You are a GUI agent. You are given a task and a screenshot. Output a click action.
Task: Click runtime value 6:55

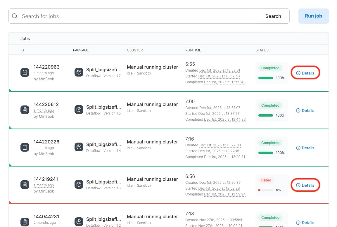190,64
